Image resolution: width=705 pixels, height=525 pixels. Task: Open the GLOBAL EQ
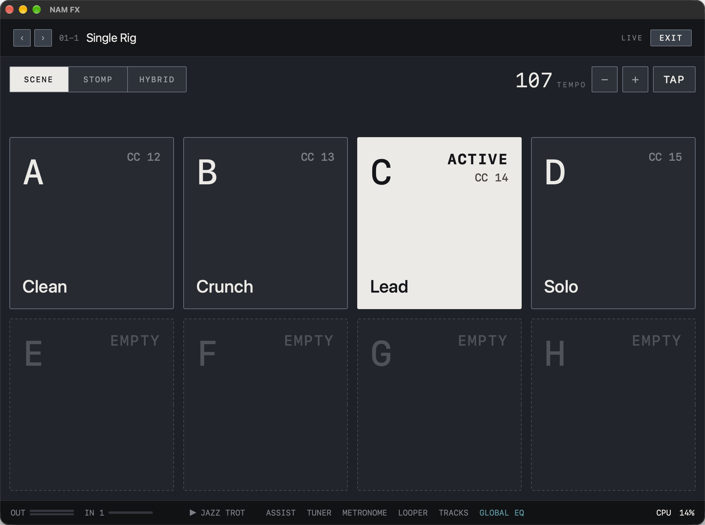(501, 513)
